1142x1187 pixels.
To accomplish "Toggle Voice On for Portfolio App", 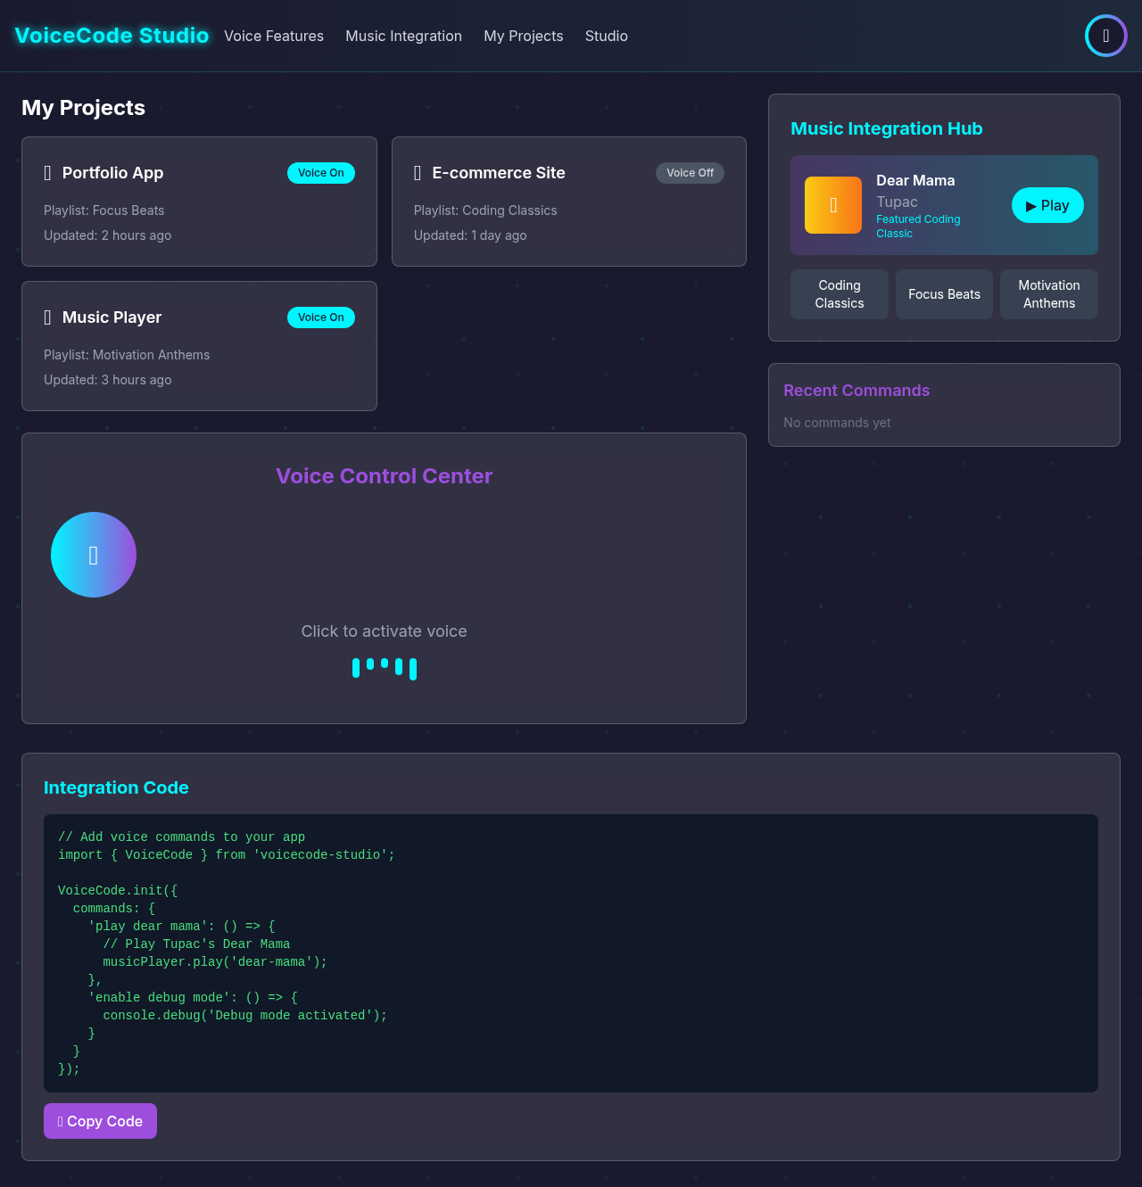I will point(320,173).
